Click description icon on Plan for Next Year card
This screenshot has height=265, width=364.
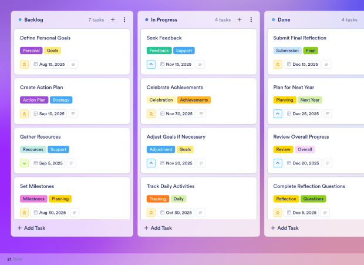coord(328,114)
